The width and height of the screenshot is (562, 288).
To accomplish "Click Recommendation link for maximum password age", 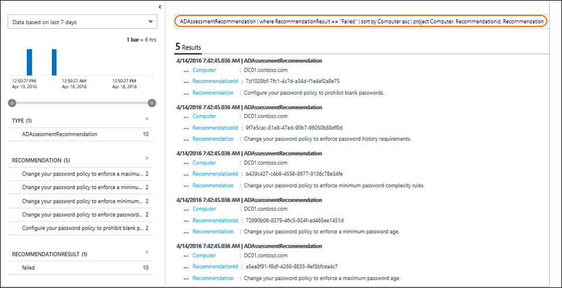I will pos(213,277).
